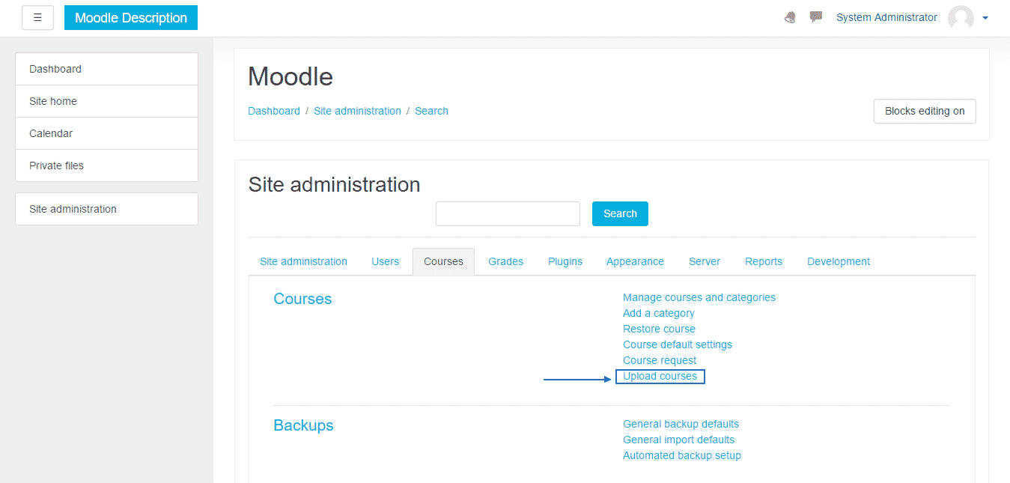Open Course default settings

(x=677, y=344)
